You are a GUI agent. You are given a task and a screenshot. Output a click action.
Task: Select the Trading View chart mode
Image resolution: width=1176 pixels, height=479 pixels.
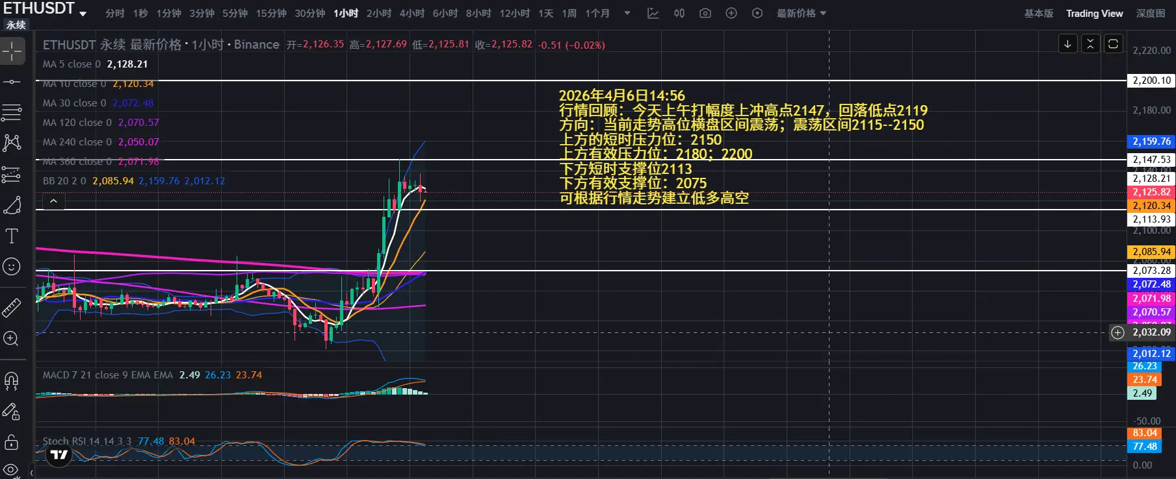point(1095,13)
